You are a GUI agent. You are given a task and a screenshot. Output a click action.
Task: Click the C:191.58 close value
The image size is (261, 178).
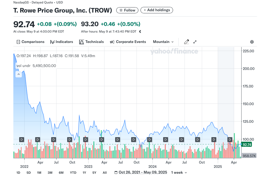72,56
